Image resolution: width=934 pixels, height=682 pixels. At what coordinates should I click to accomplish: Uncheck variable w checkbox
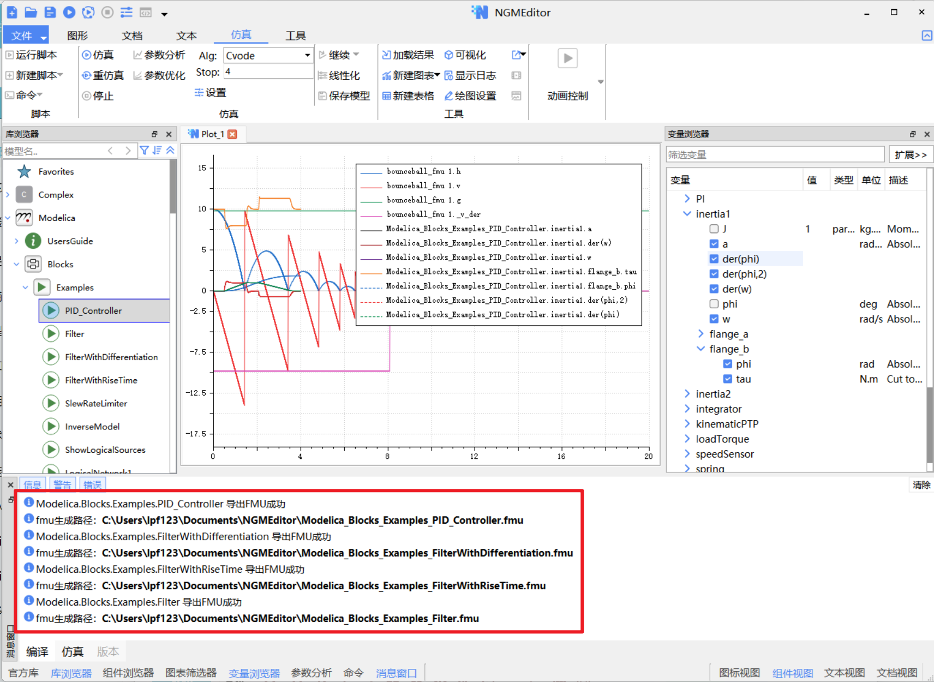(714, 319)
